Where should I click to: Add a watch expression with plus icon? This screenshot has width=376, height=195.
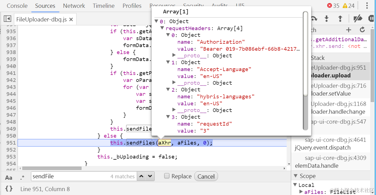[x=349, y=30]
